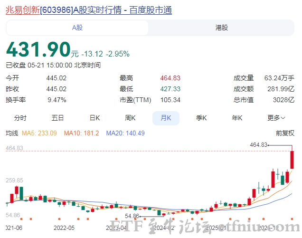Select the 季K chart view

click(x=201, y=118)
